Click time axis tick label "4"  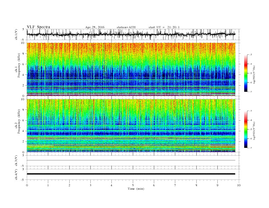click(111, 185)
